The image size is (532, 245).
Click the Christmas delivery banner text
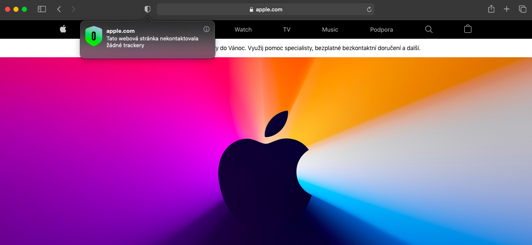point(318,48)
